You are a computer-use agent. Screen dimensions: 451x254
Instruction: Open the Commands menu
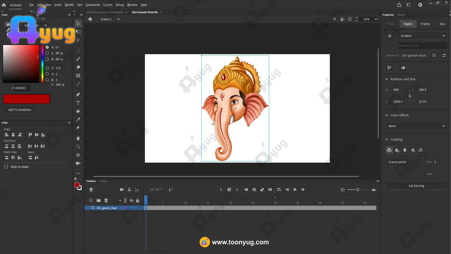[x=93, y=5]
